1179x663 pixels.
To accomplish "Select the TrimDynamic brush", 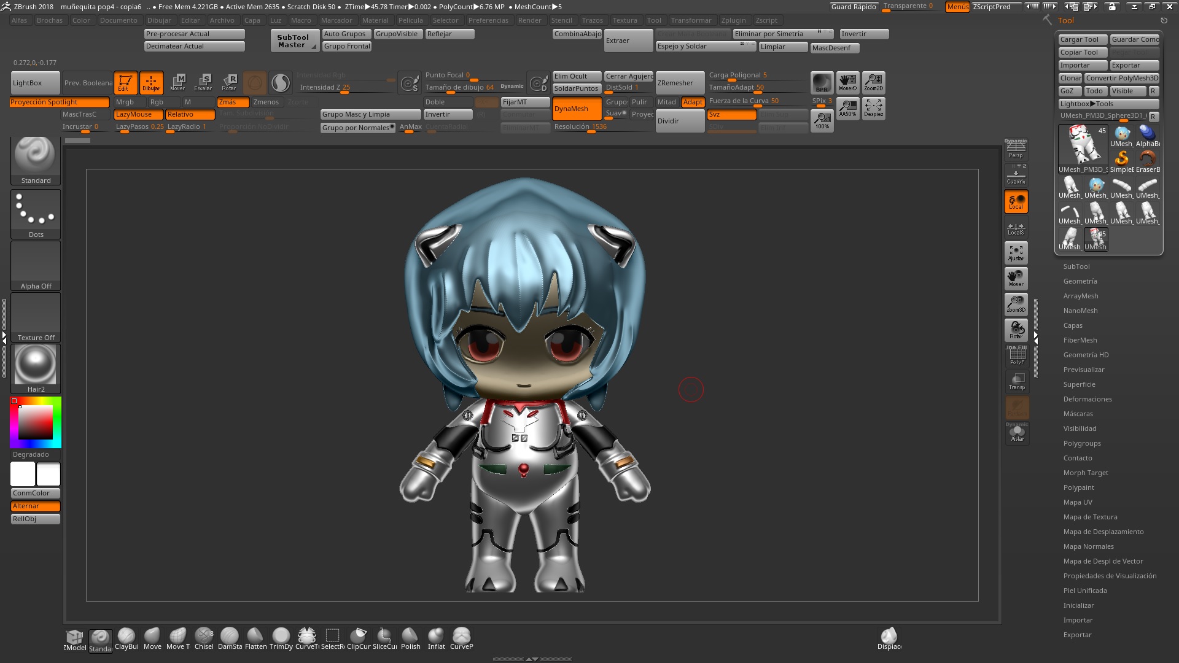I will pyautogui.click(x=281, y=639).
